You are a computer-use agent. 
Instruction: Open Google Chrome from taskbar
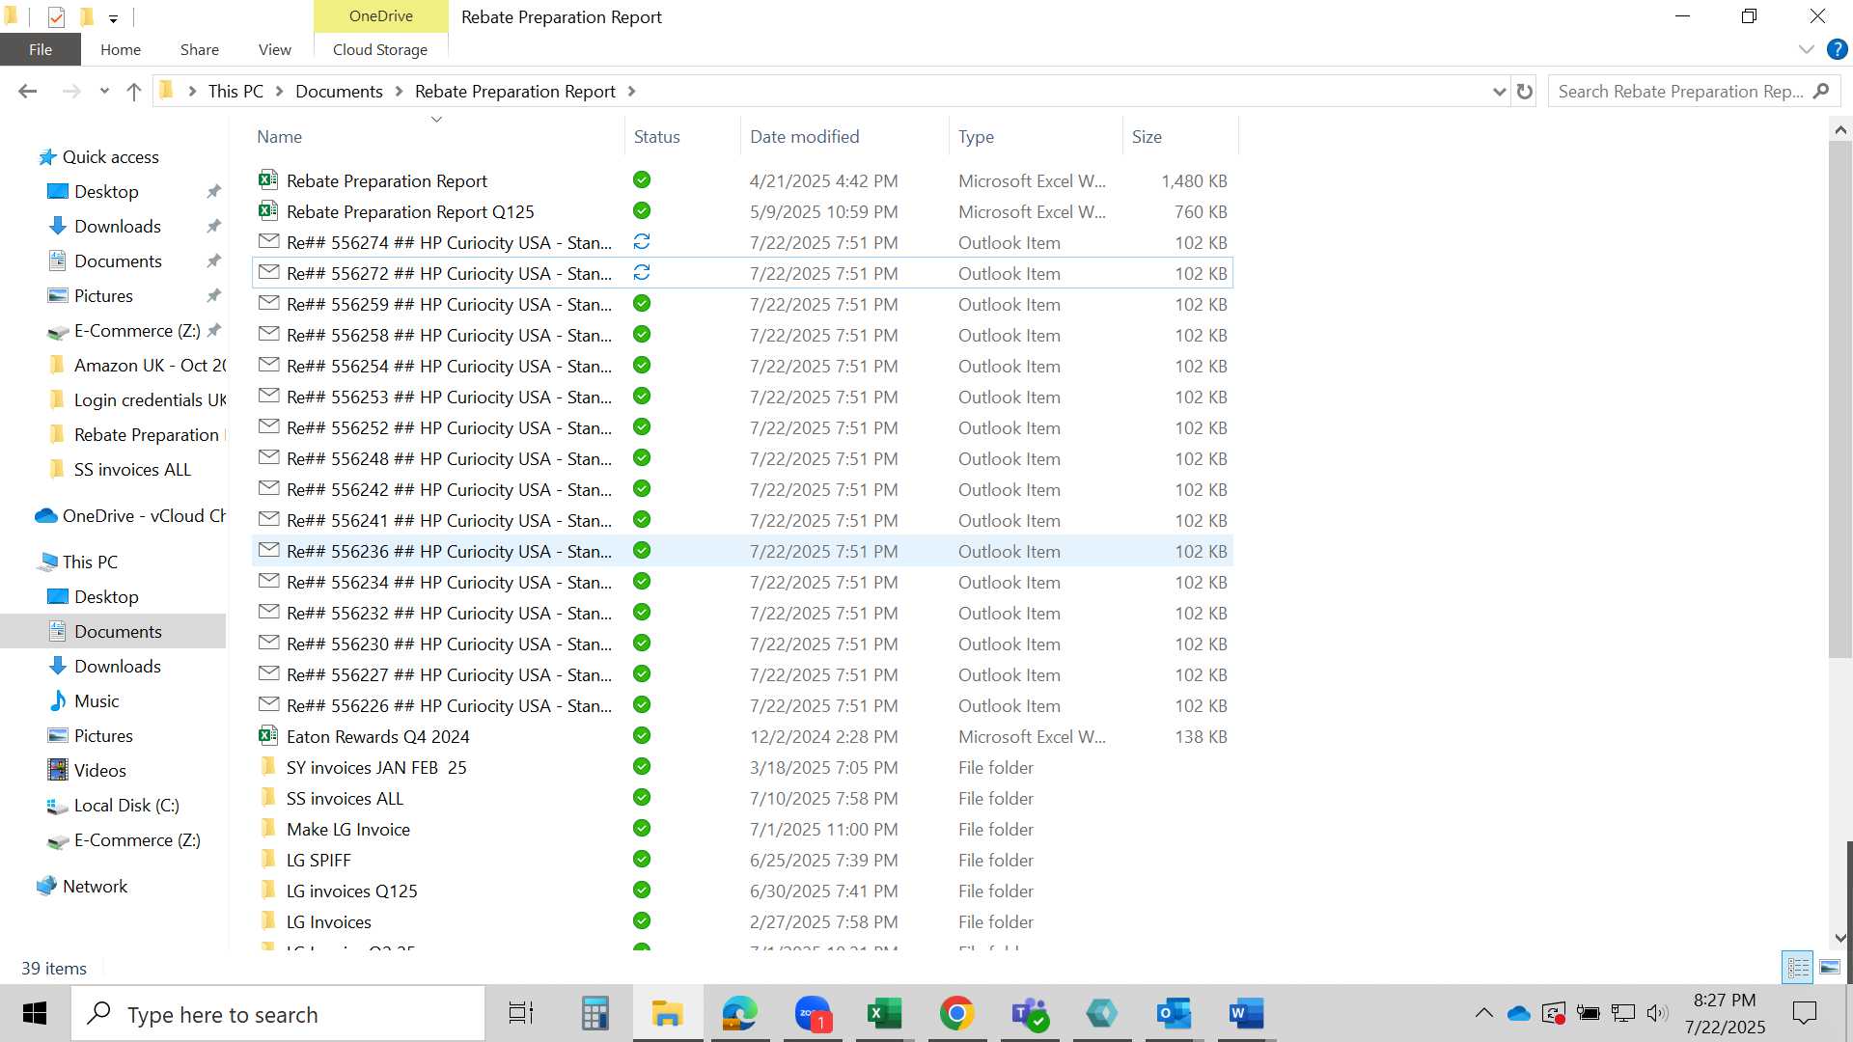[956, 1013]
